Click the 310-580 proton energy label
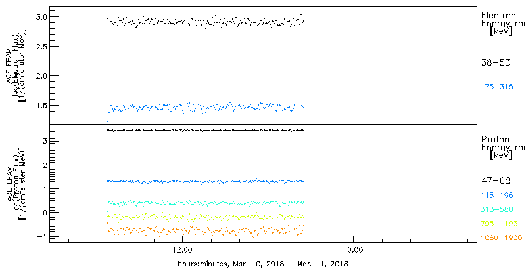Screen dimensions: 526x269 point(497,209)
